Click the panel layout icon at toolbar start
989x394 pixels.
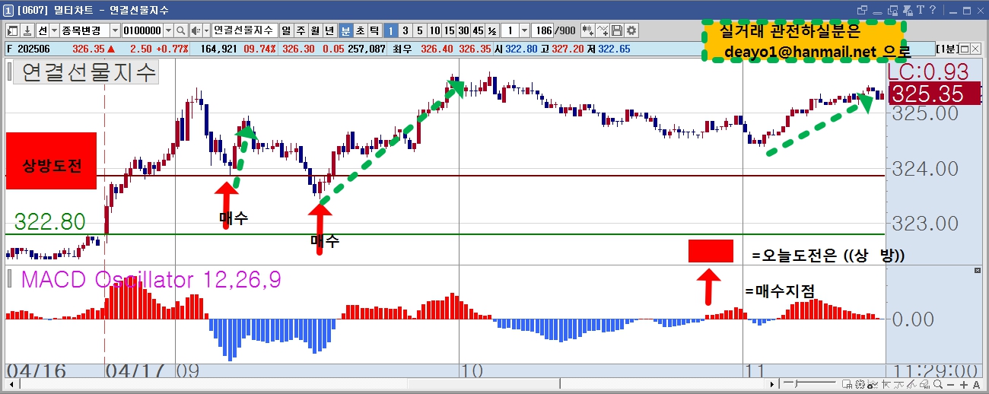click(13, 30)
